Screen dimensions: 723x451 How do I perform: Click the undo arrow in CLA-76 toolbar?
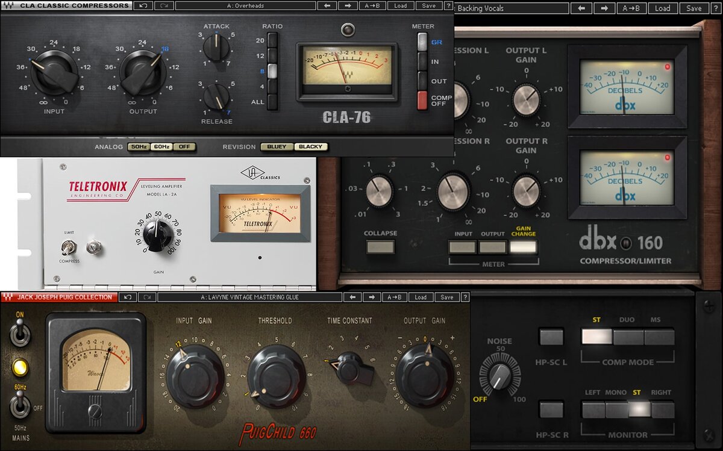[142, 5]
